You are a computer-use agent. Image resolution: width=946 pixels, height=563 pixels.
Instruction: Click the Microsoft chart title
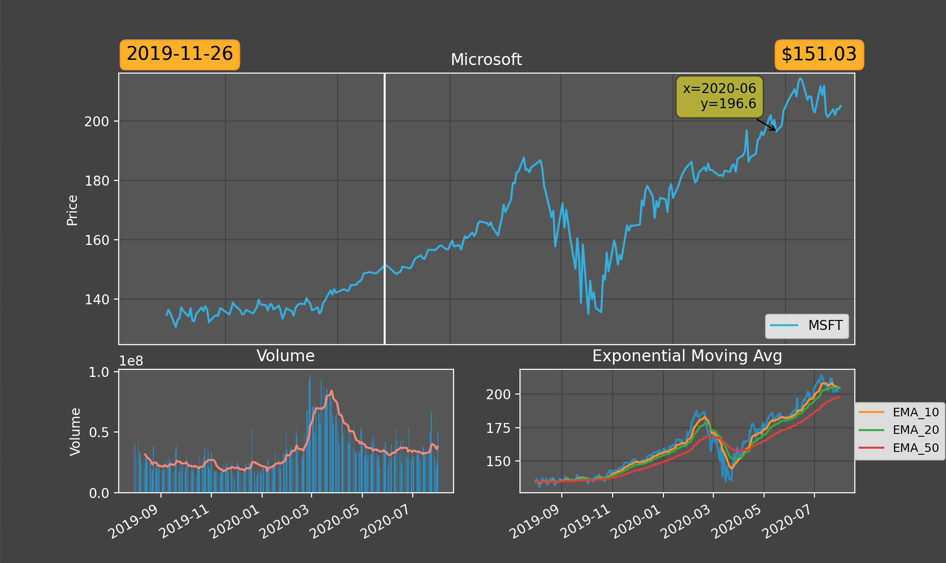point(486,60)
